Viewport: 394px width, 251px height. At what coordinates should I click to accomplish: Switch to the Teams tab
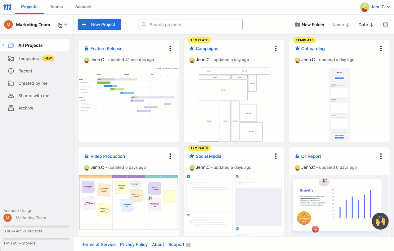(56, 7)
